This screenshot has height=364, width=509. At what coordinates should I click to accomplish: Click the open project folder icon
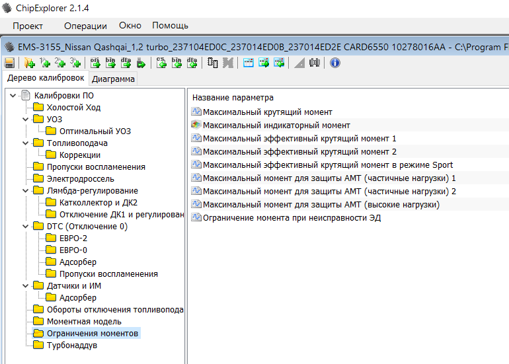[29, 63]
